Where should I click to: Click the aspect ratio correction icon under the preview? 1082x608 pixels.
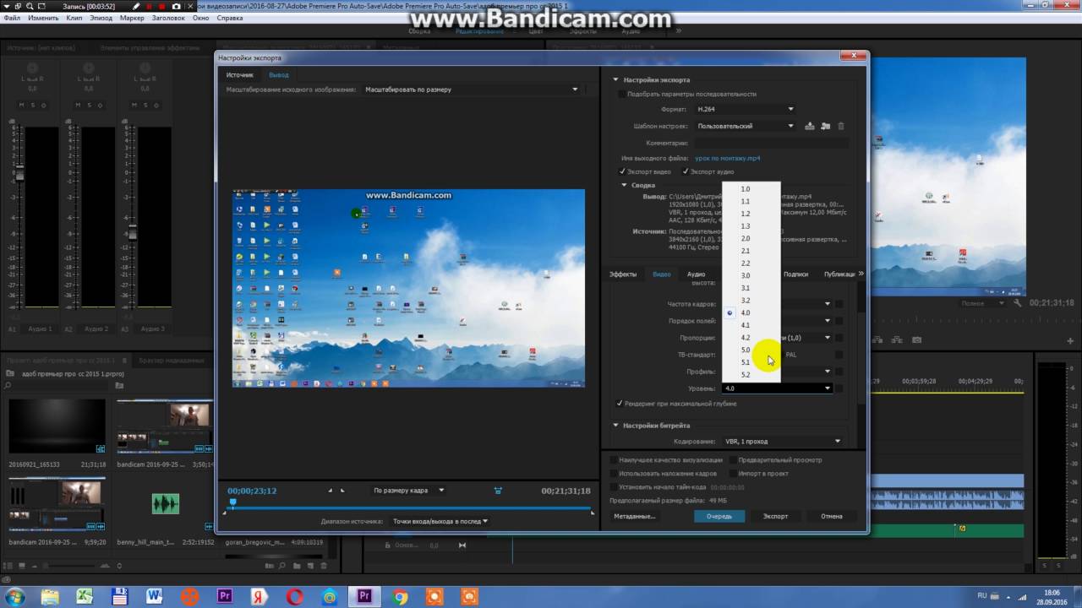pos(498,491)
